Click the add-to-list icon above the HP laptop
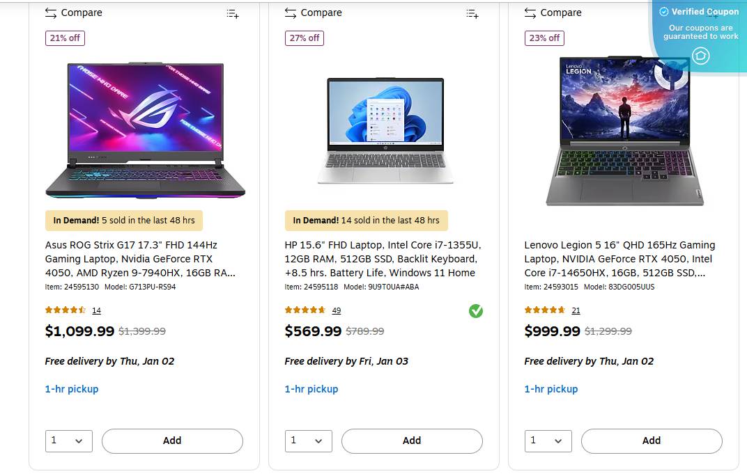747x476 pixels. (x=472, y=13)
